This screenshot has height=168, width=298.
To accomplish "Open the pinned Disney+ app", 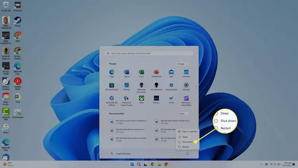I will click(156, 100).
